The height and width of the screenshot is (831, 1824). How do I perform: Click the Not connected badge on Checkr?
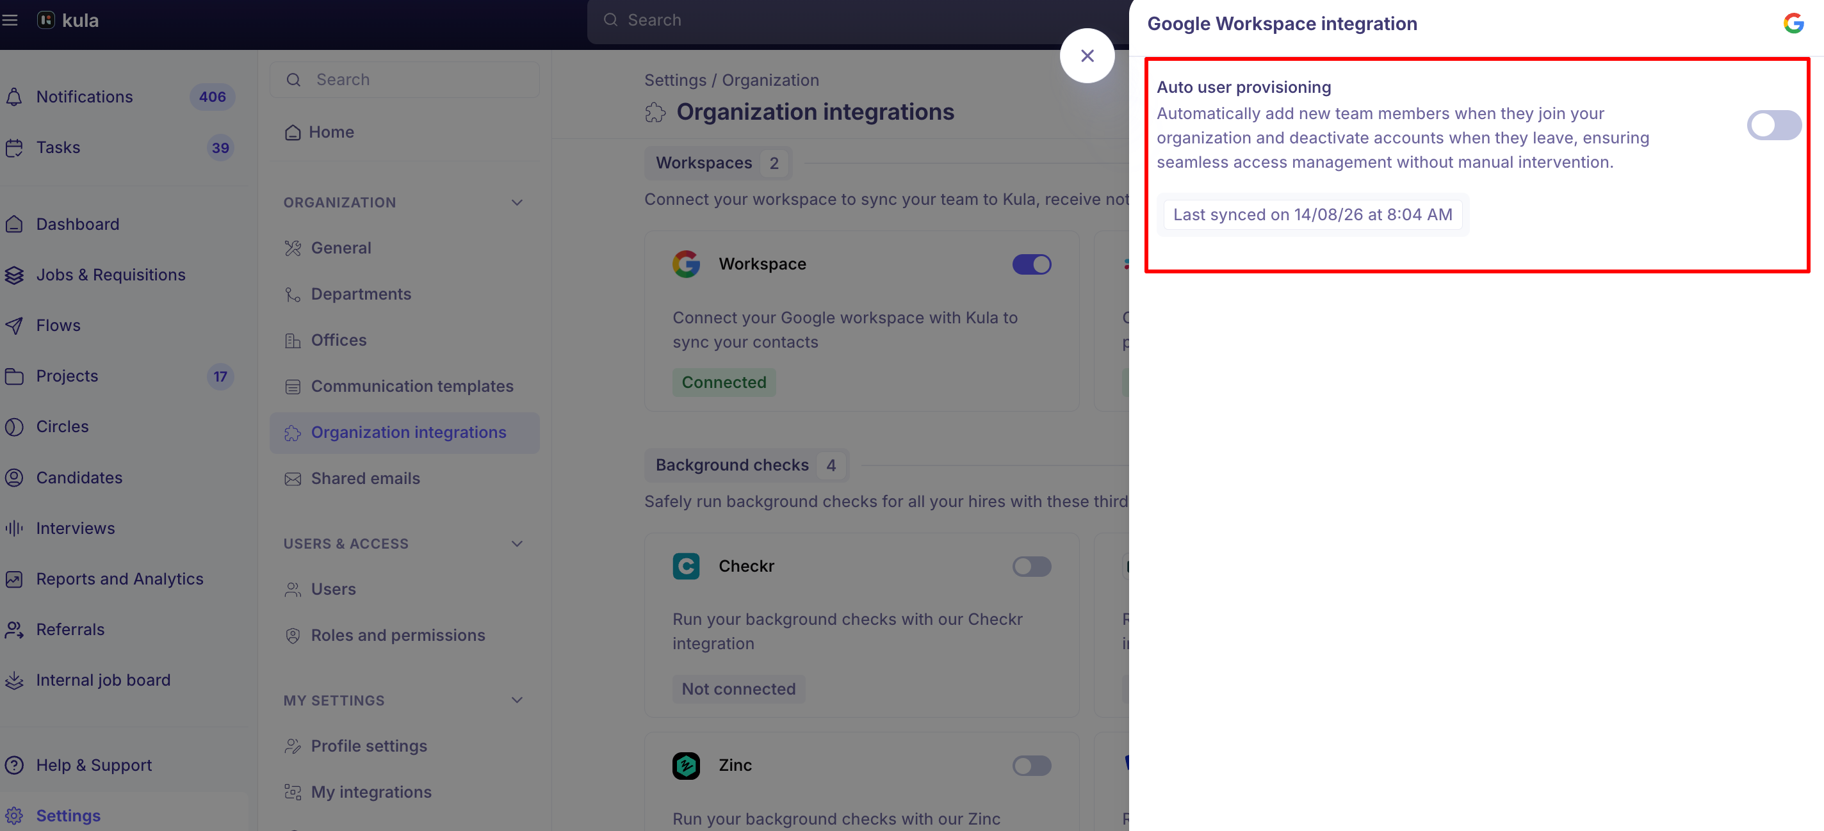tap(738, 690)
